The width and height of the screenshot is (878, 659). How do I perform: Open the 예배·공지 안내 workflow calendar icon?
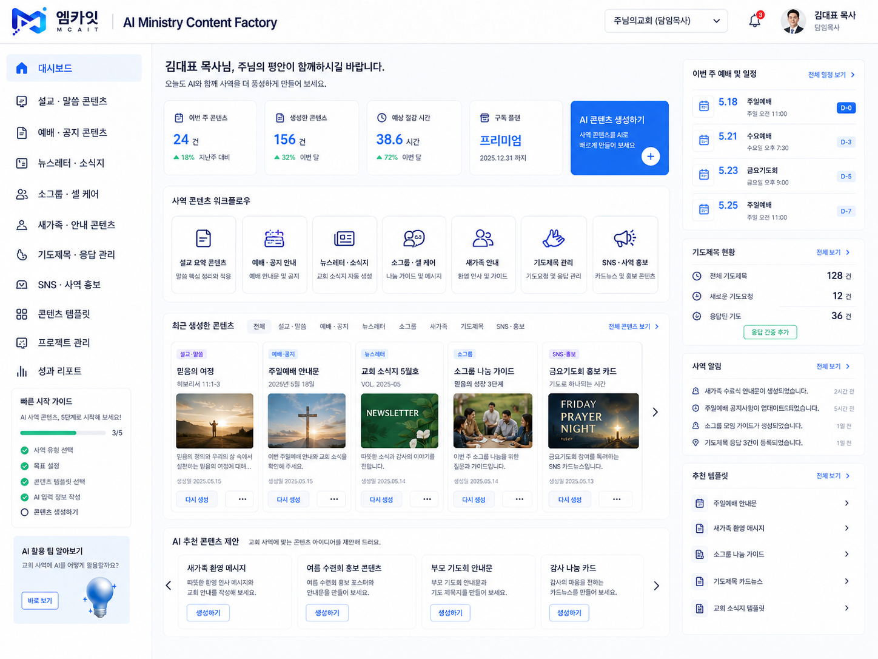pyautogui.click(x=274, y=238)
